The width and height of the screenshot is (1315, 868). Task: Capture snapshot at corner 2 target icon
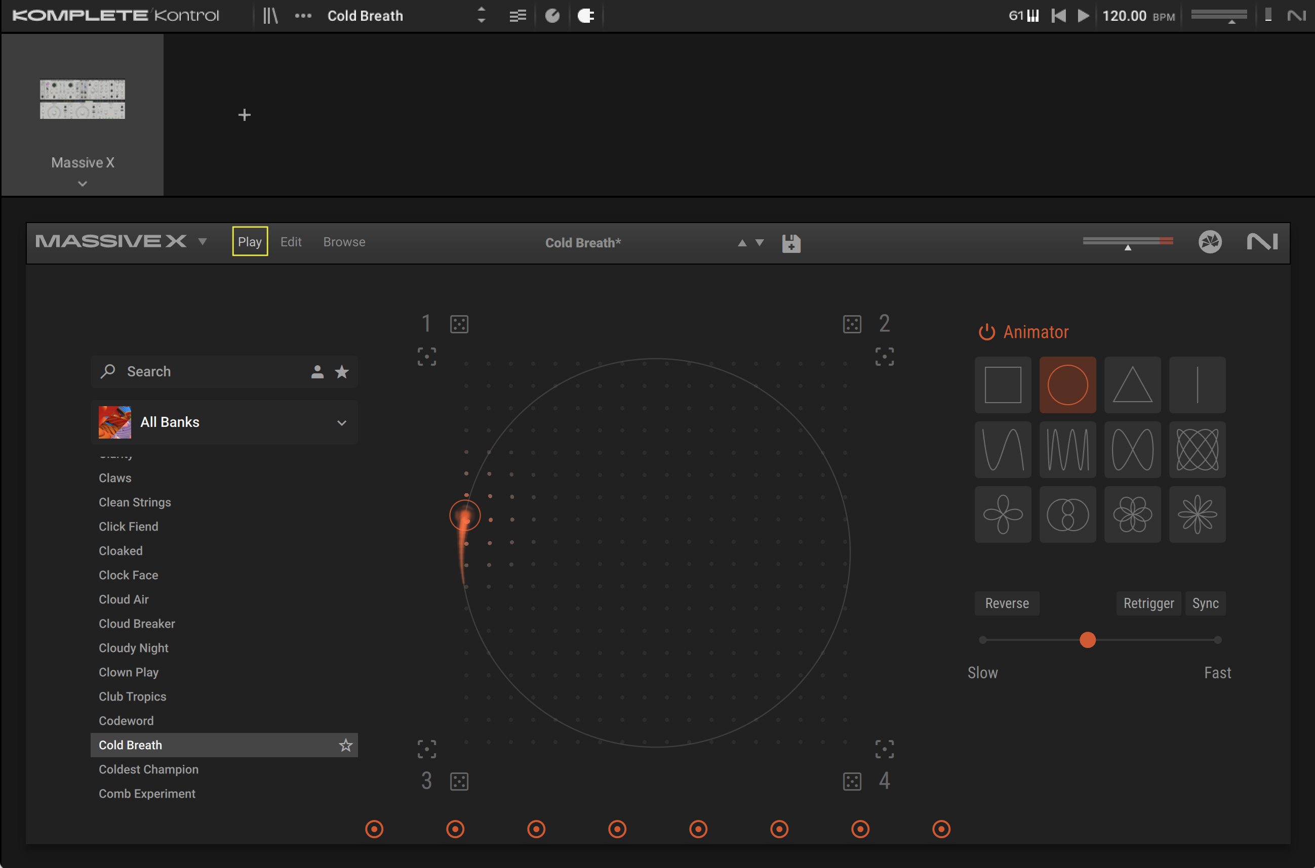(x=885, y=357)
